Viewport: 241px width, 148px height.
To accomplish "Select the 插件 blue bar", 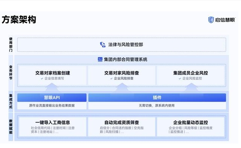I will (x=157, y=98).
